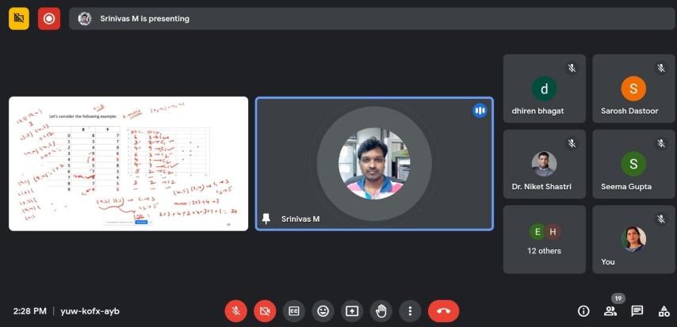
Task: Open the more options menu
Action: click(410, 311)
